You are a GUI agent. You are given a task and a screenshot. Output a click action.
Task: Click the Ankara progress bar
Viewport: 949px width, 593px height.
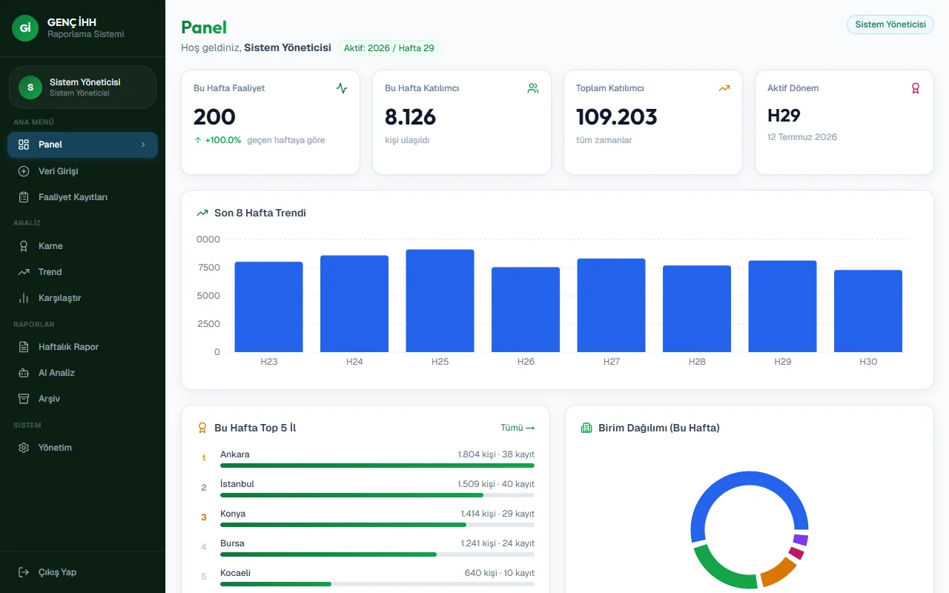(377, 466)
